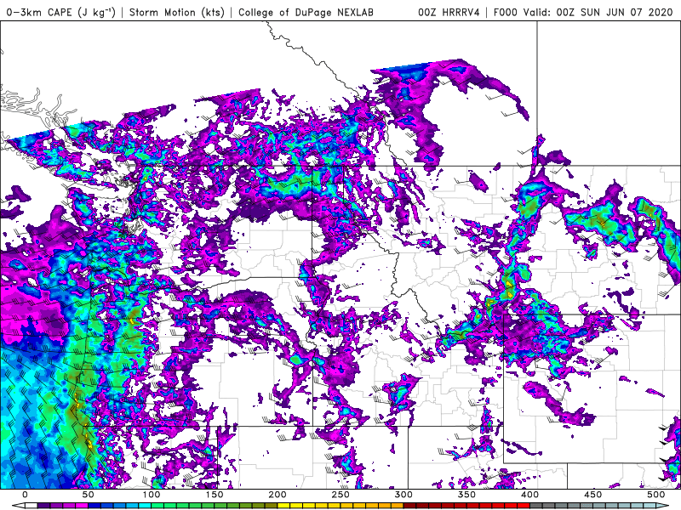The image size is (681, 510).
Task: Click the dark blue swatch below colorbar 50
Action: click(94, 506)
